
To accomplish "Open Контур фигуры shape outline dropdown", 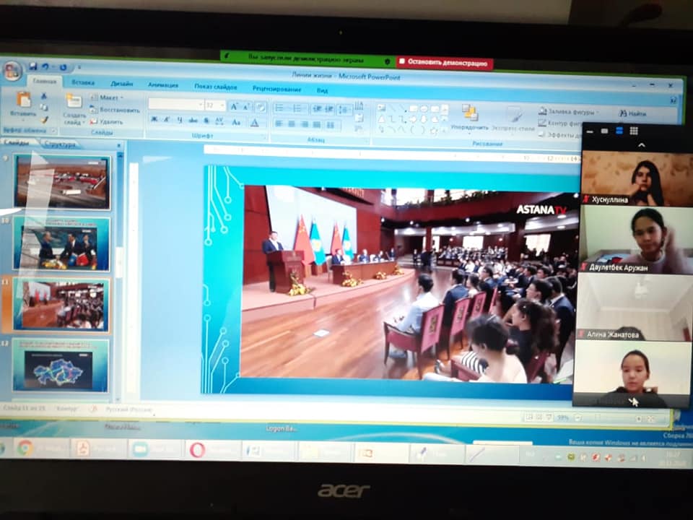I will (560, 123).
